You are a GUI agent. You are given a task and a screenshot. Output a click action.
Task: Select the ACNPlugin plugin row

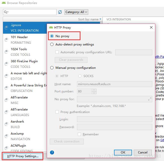coord(25,147)
